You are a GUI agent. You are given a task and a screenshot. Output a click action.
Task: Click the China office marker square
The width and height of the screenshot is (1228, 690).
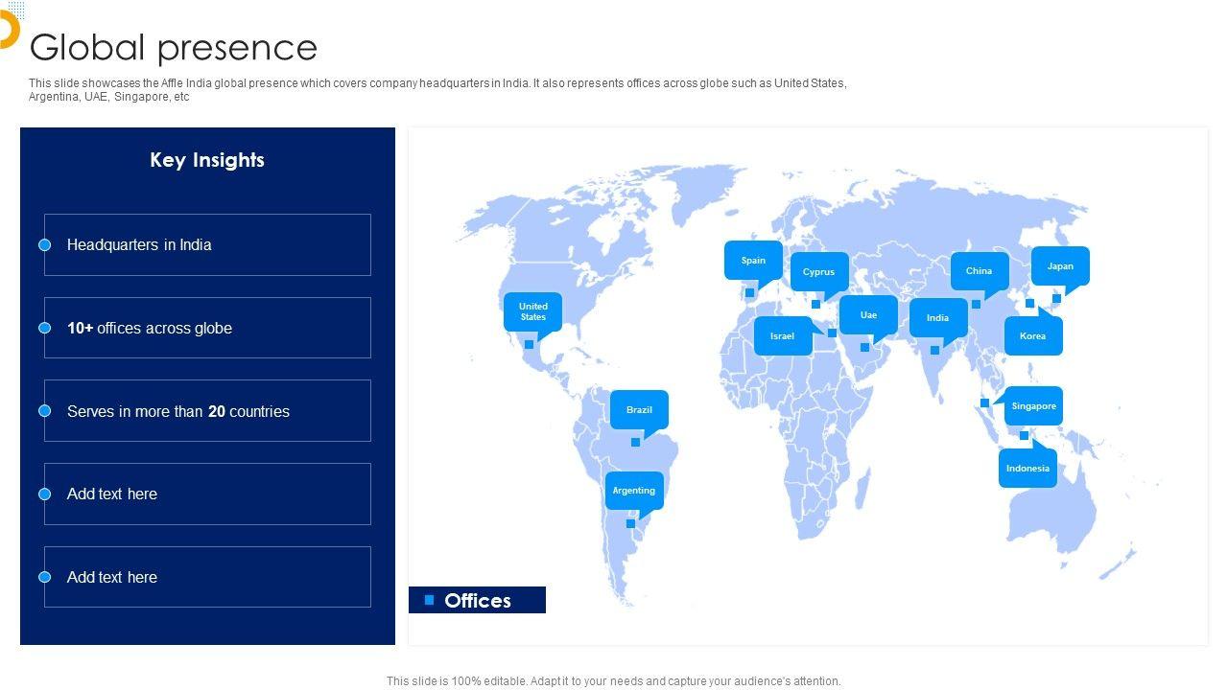coord(976,304)
